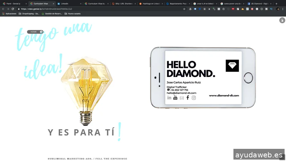The height and width of the screenshot is (161, 286).
Task: Click the red extension icon in toolbar
Action: point(233,9)
